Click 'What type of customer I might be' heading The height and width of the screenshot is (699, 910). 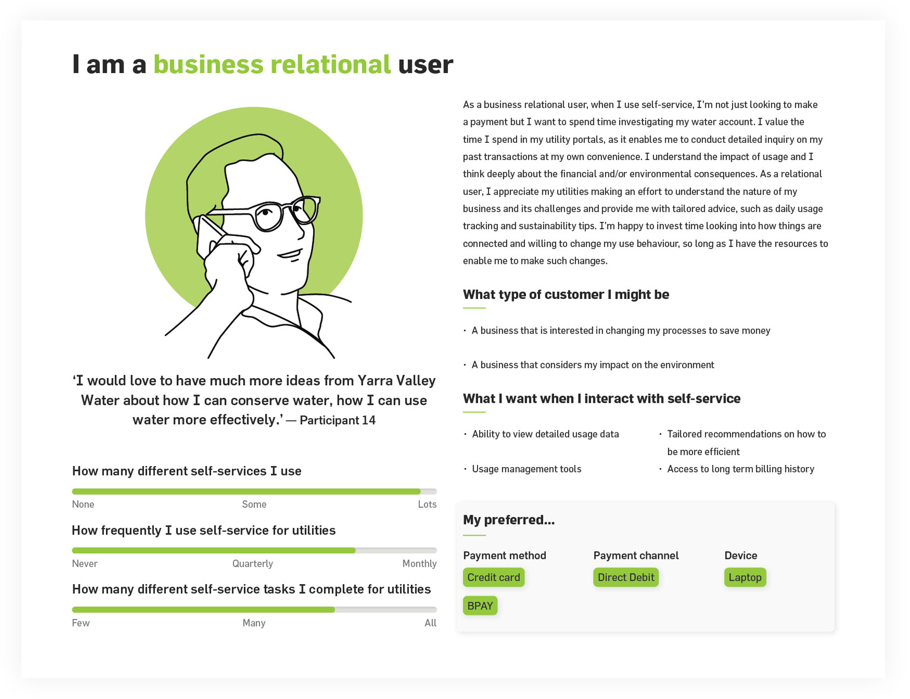[x=565, y=295]
